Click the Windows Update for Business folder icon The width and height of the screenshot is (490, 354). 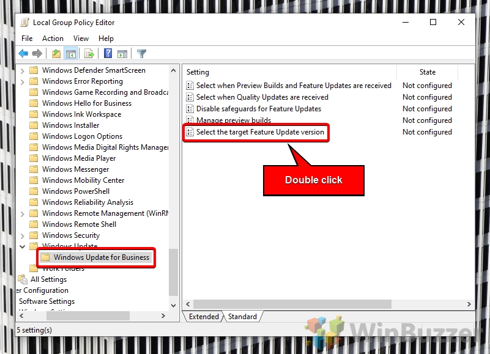coord(46,257)
